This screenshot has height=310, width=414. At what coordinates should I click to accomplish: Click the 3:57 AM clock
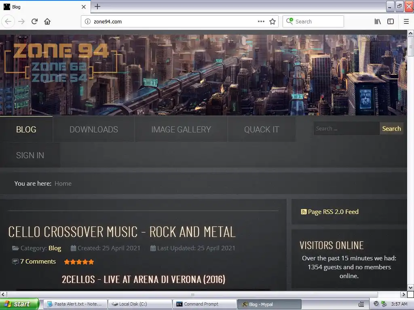[x=399, y=304]
